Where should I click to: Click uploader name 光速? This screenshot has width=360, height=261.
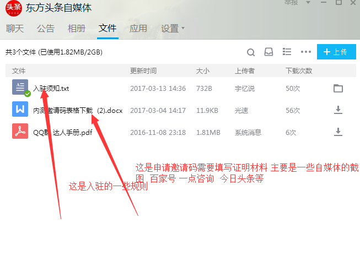click(241, 110)
